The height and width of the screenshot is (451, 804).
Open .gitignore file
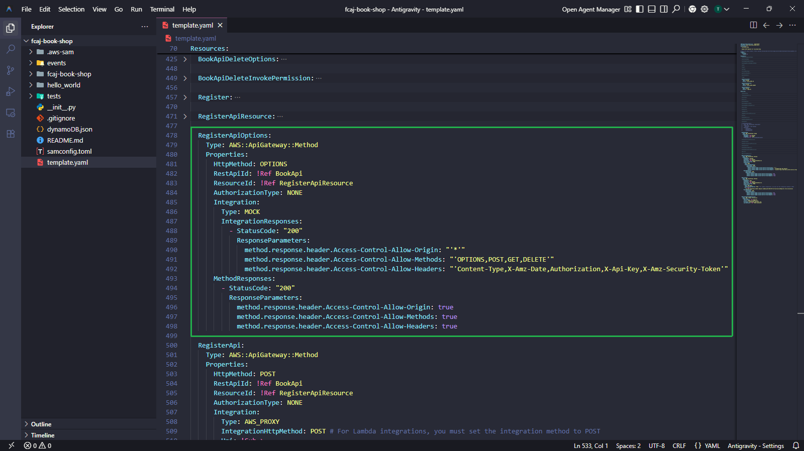(x=88, y=119)
